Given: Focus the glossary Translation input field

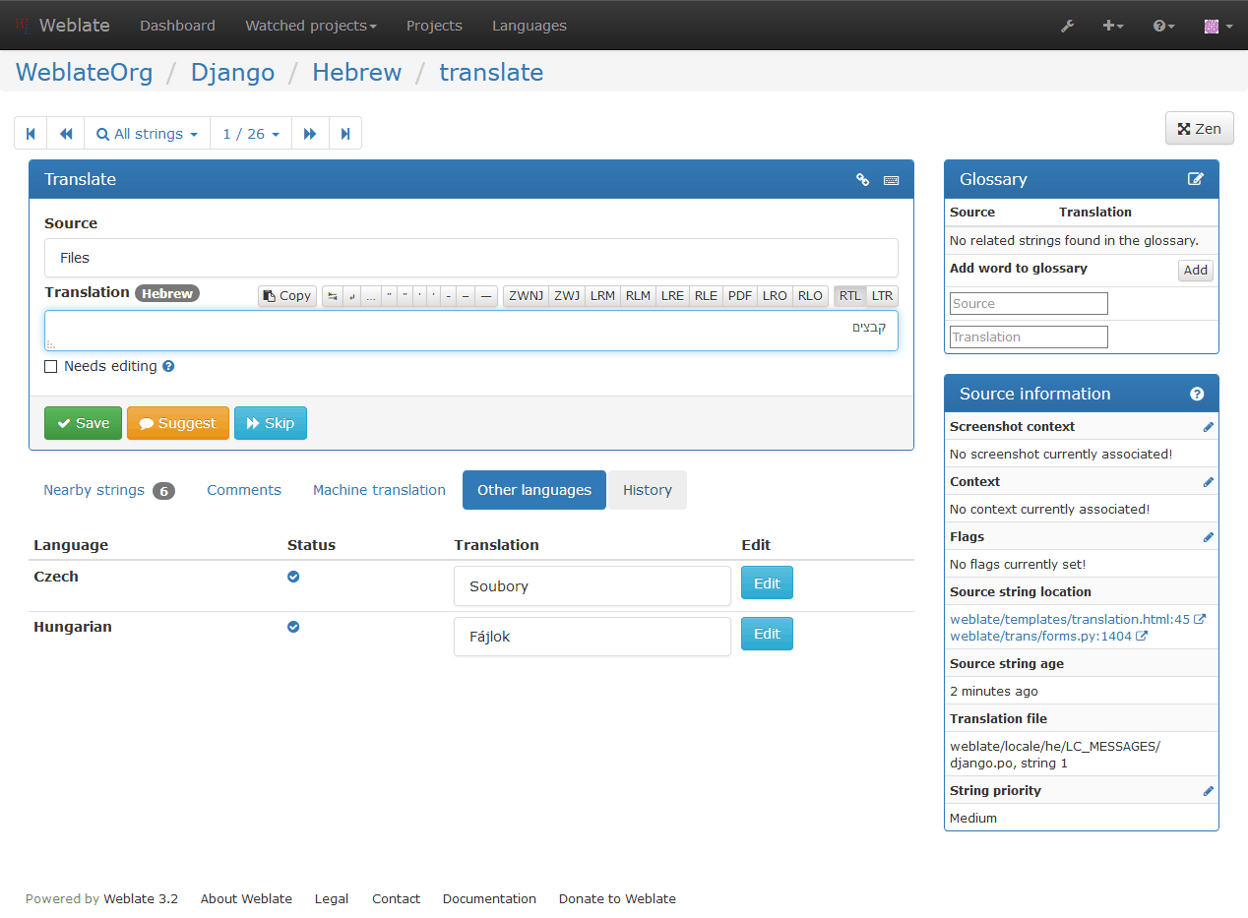Looking at the screenshot, I should pos(1029,337).
